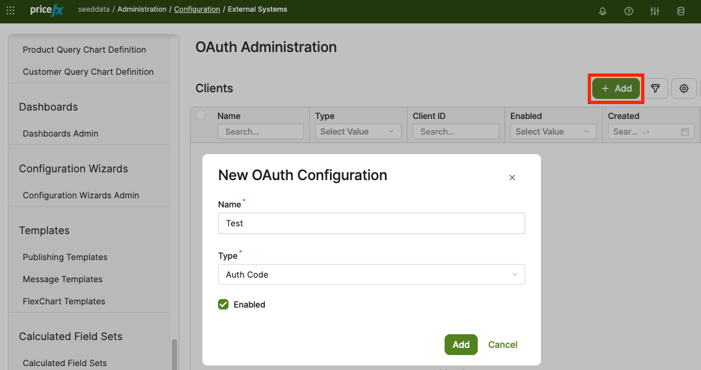
Task: Open the Enabled column Select Value filter
Action: 553,131
